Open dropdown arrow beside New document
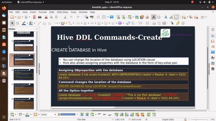216x121 pixels. pos(16,17)
